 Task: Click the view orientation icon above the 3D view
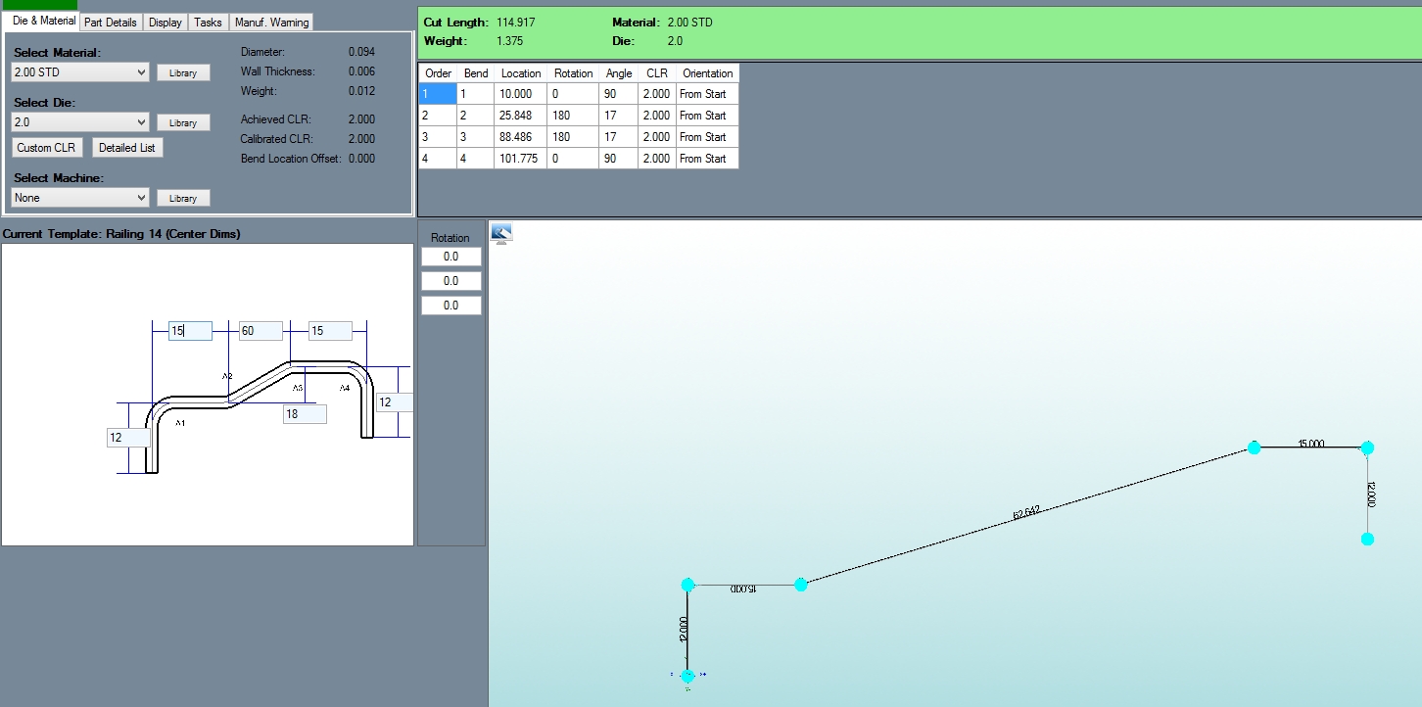coord(501,233)
